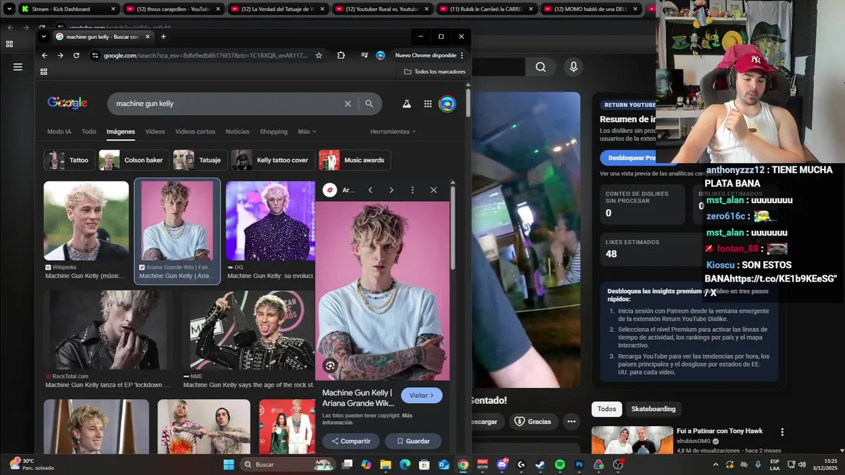Click the Visitar button
Image resolution: width=845 pixels, height=475 pixels.
(422, 395)
